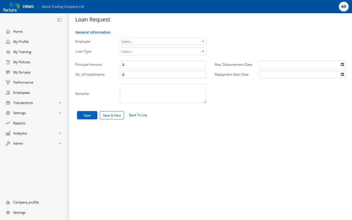Image resolution: width=352 pixels, height=220 pixels.
Task: Expand the Admin menu chevron
Action: (60, 144)
